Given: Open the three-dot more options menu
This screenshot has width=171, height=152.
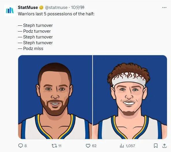Looking at the screenshot, I should point(164,8).
